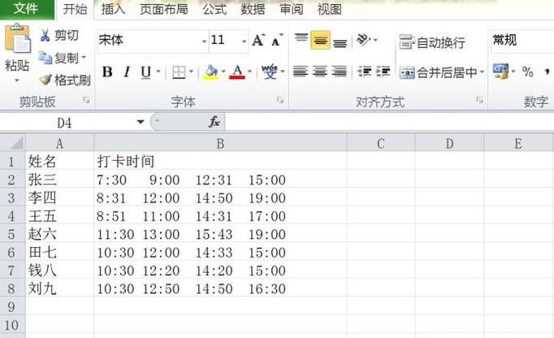Image resolution: width=554 pixels, height=338 pixels.
Task: Switch to 开始 home tab
Action: pos(75,9)
